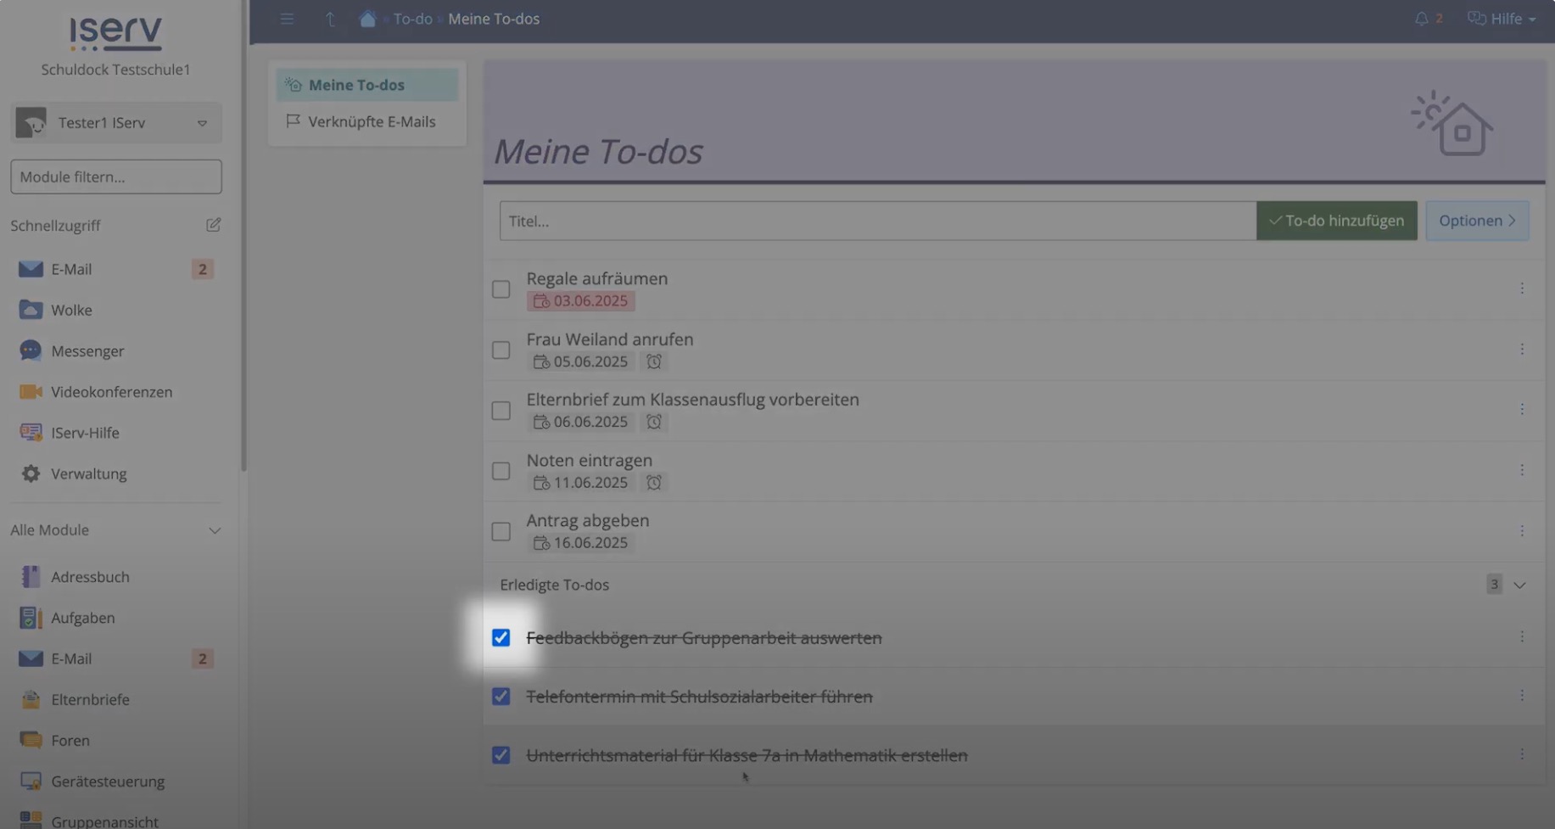
Task: Open the Messenger module
Action: [87, 351]
